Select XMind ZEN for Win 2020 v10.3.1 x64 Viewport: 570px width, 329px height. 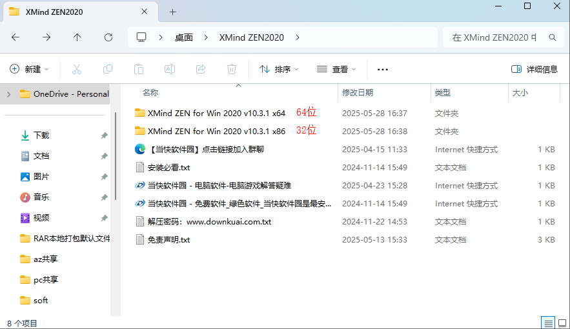[216, 113]
